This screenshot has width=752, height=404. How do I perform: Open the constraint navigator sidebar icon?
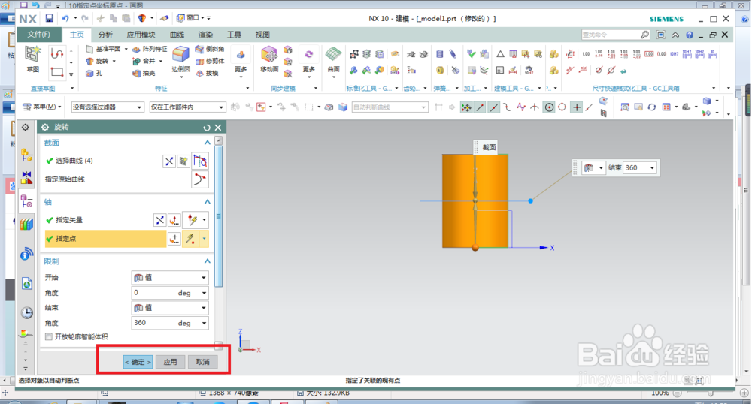[27, 177]
